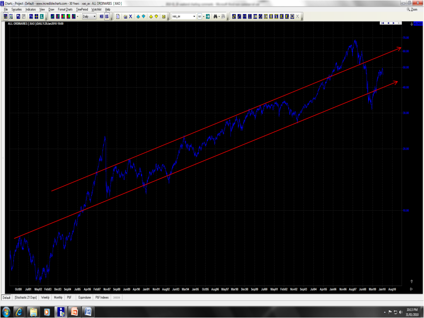The height and width of the screenshot is (318, 424).
Task: Open the Indicators menu
Action: pos(31,10)
